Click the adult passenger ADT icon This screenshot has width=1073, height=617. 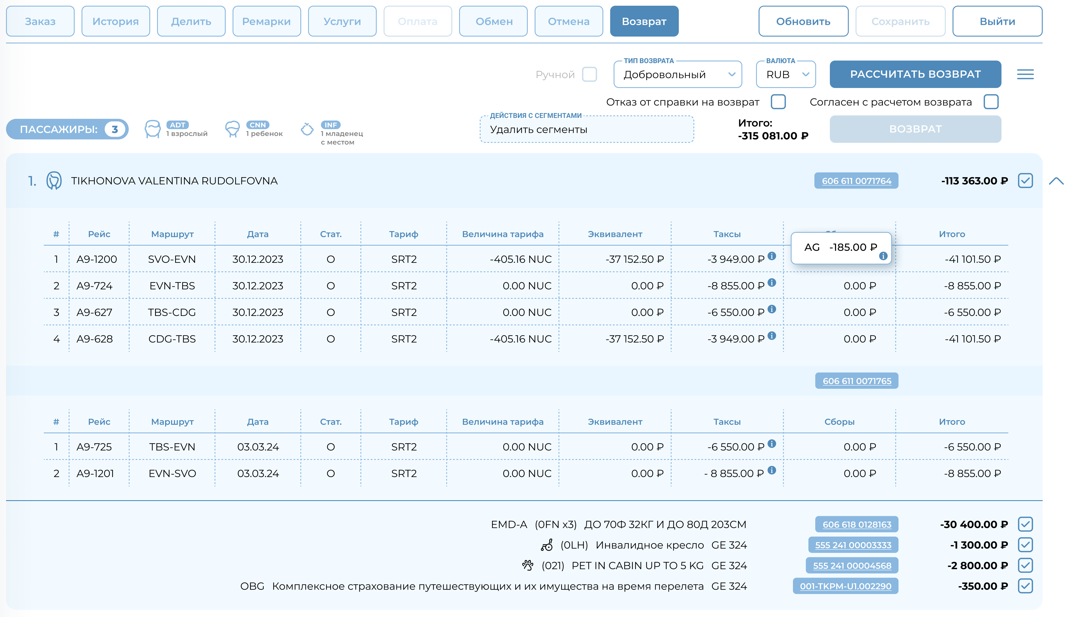(x=152, y=129)
